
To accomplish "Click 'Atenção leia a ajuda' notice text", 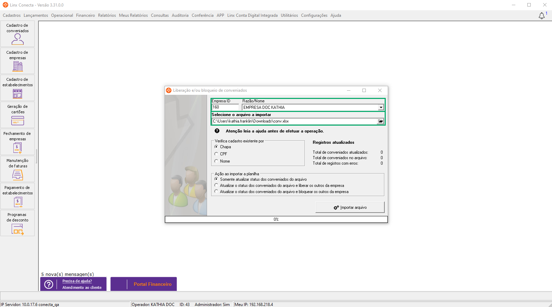I will point(275,131).
